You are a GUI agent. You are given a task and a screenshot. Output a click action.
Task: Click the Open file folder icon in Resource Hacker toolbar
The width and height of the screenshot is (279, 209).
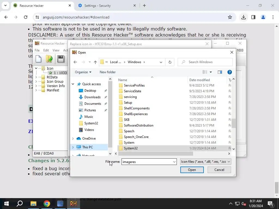click(x=49, y=59)
